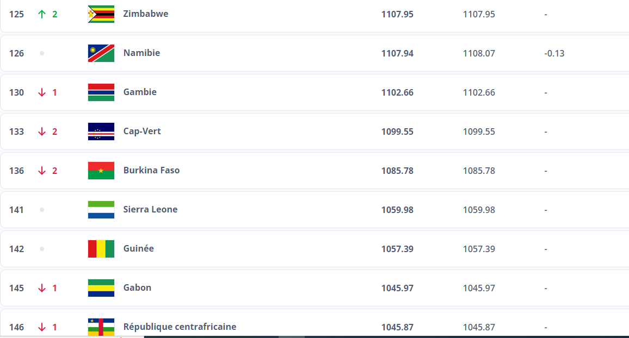Click Cap-Vert's red down arrow indicator

42,132
